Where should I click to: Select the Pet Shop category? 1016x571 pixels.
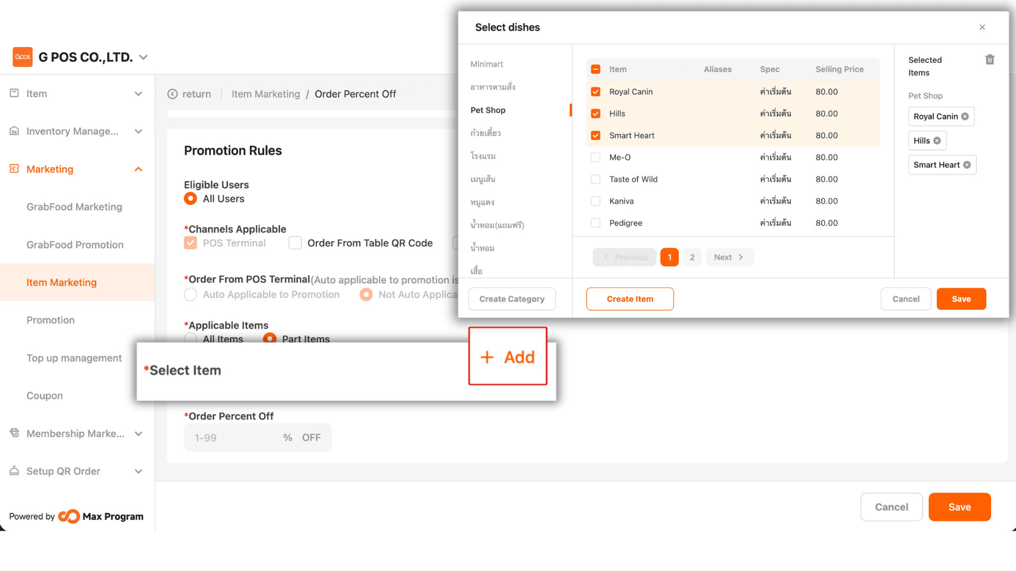point(487,110)
